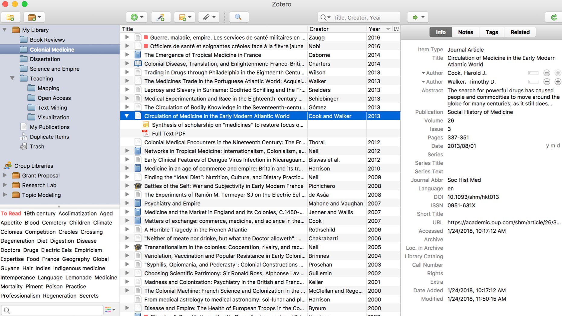The width and height of the screenshot is (562, 316).
Task: Click the green New Item button
Action: pos(136,17)
